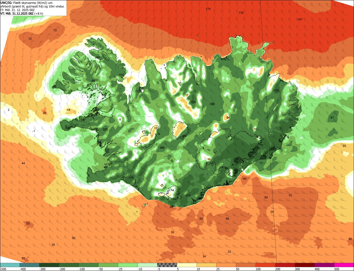Screen dimensions: 354x271
Task: Click the map value -123 on Snæfellsnes
Action: pos(105,129)
